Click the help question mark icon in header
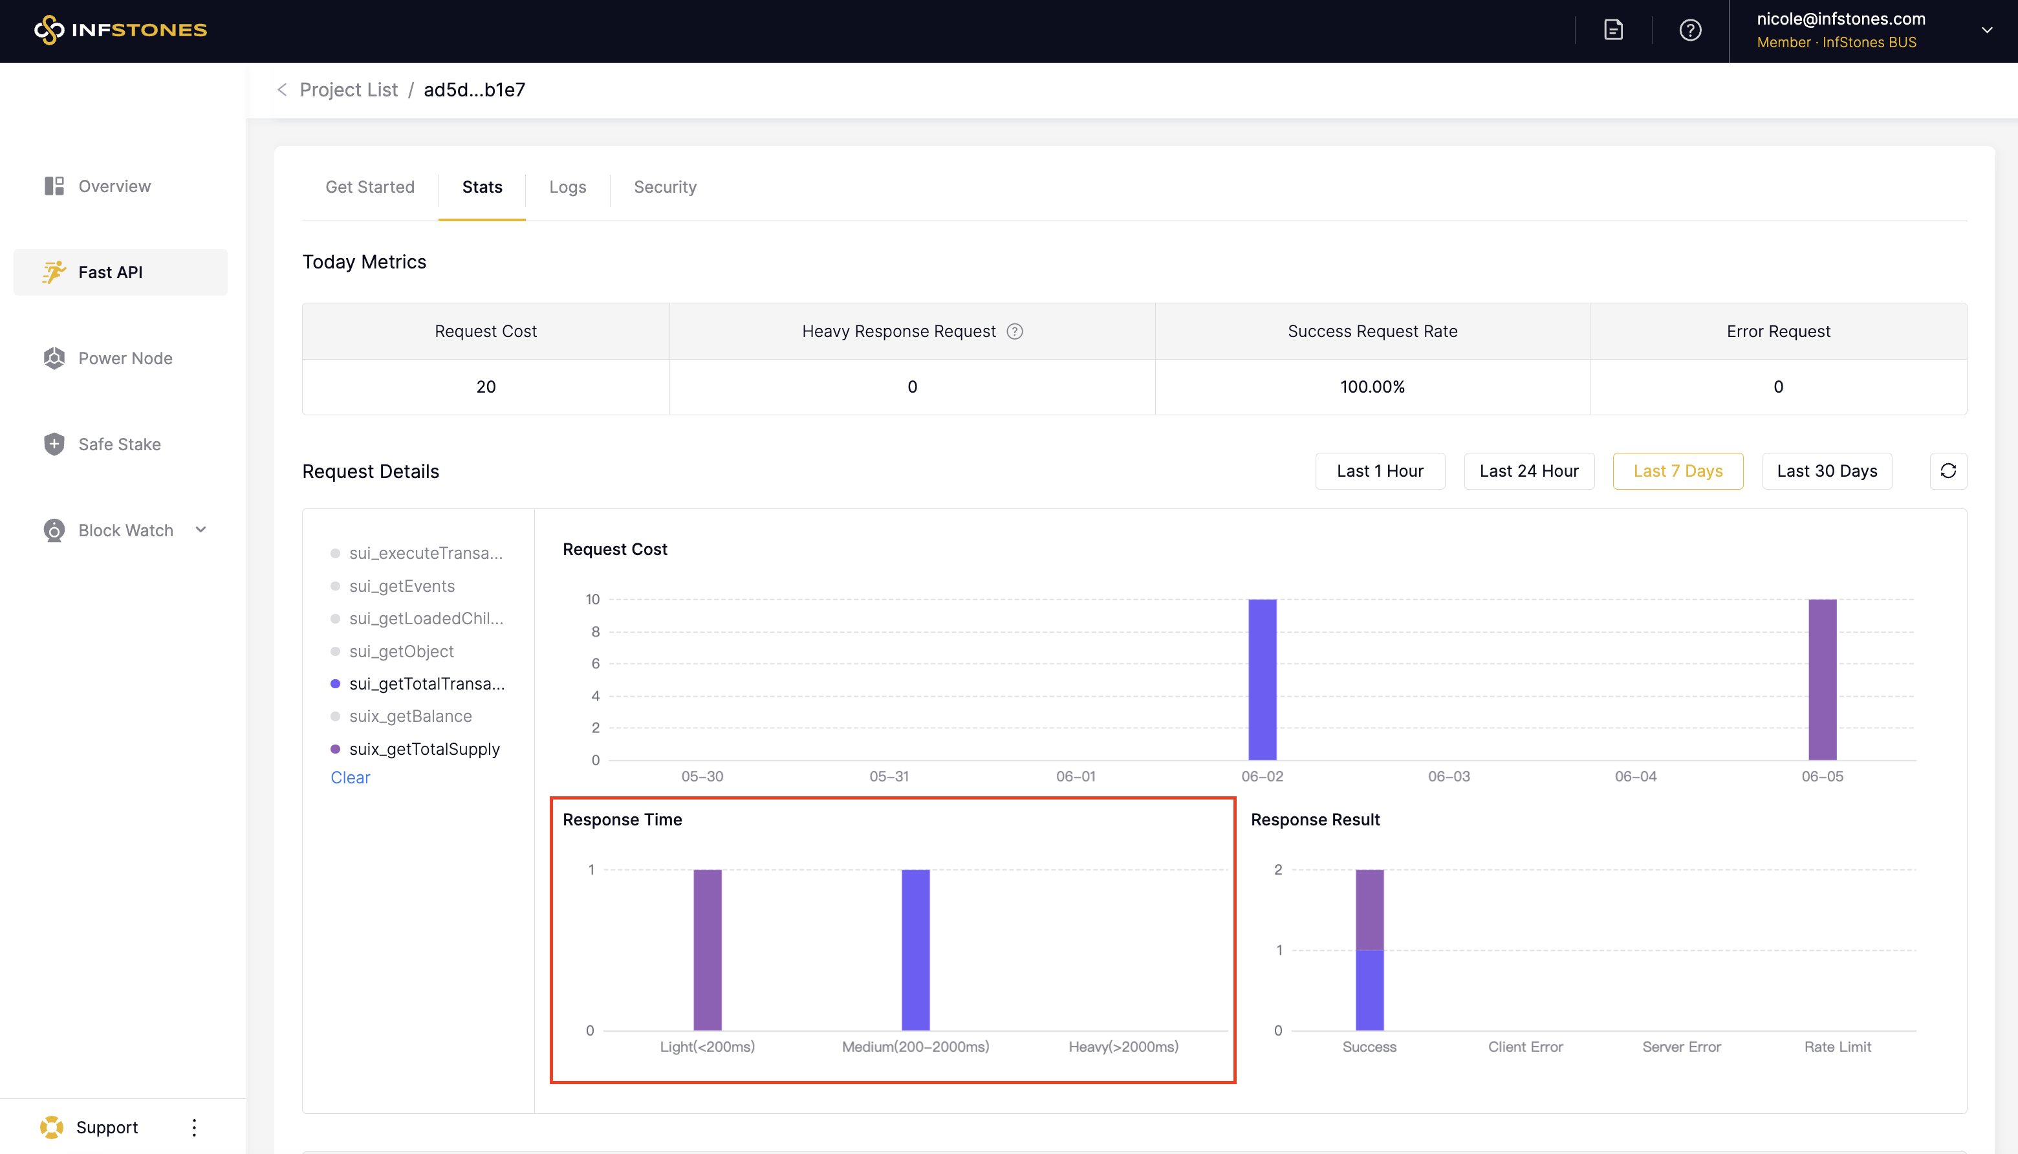 [x=1690, y=30]
